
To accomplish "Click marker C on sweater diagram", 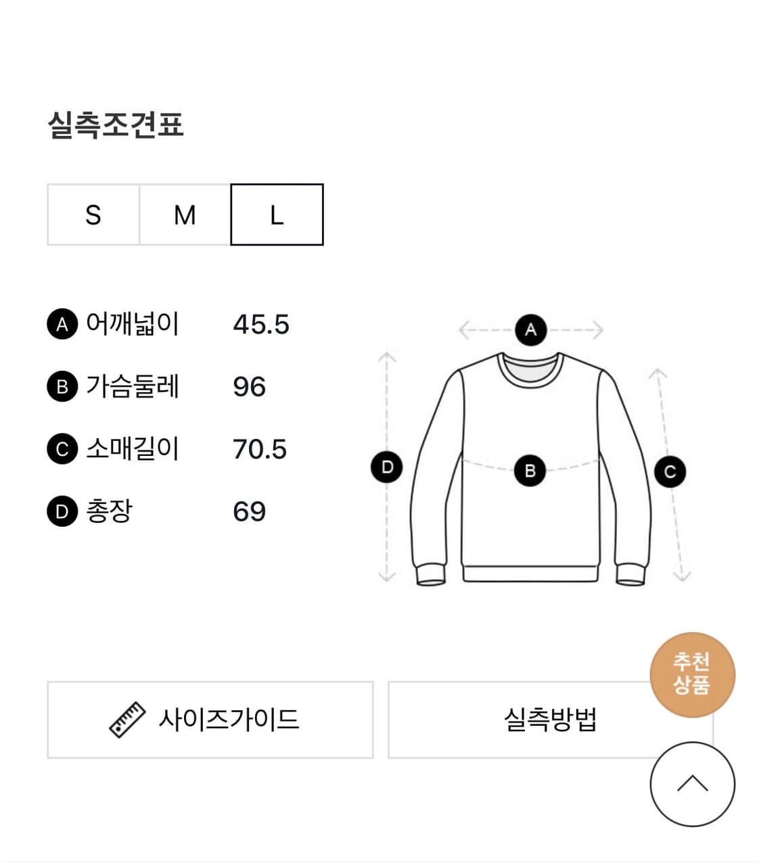I will [x=670, y=472].
